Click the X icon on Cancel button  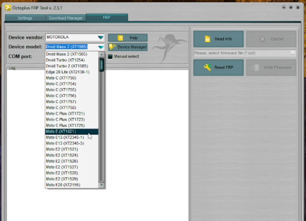click(262, 39)
